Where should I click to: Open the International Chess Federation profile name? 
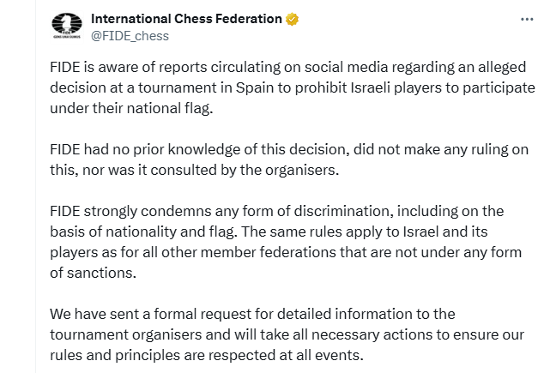[x=186, y=19]
